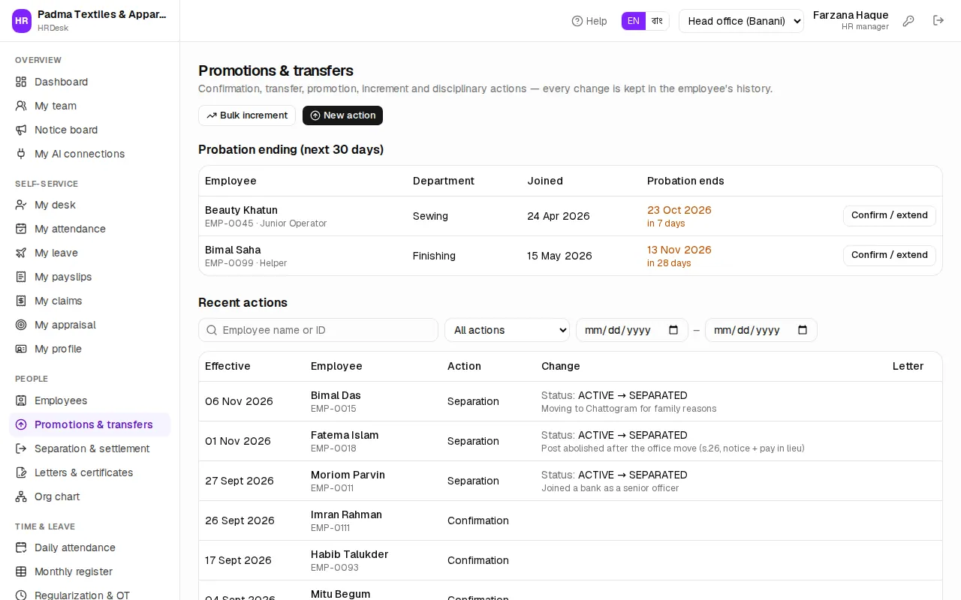961x600 pixels.
Task: Click the My team people icon
Action: [x=21, y=106]
